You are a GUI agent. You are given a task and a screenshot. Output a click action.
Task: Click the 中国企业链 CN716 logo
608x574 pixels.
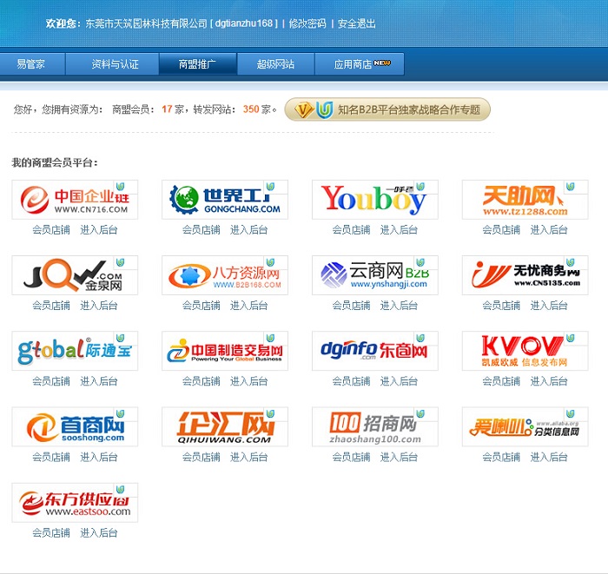pyautogui.click(x=75, y=200)
